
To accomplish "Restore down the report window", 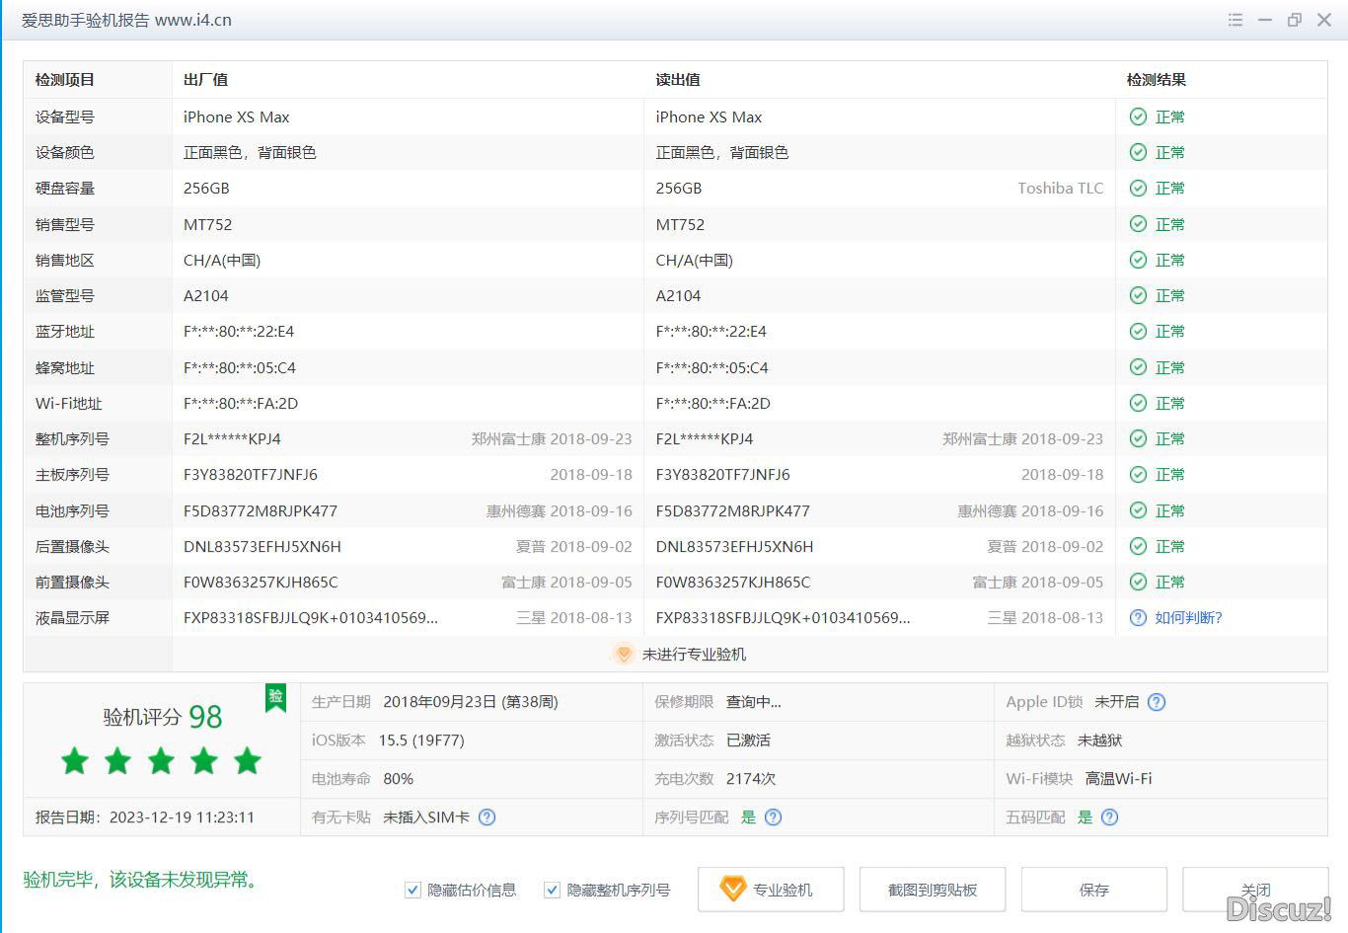I will point(1294,20).
